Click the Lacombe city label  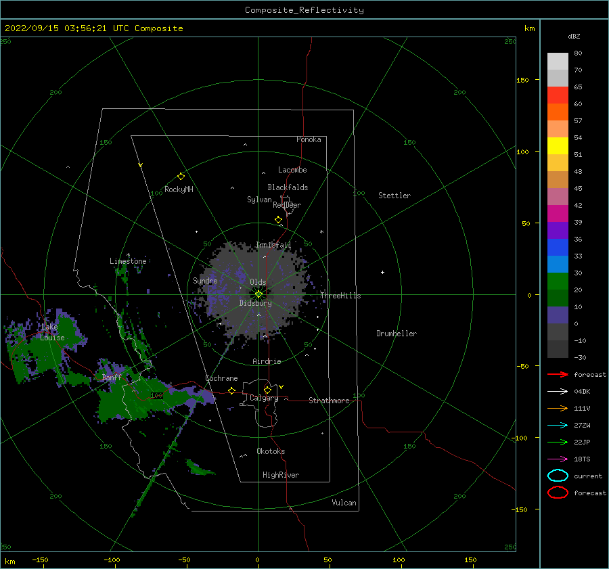click(292, 170)
